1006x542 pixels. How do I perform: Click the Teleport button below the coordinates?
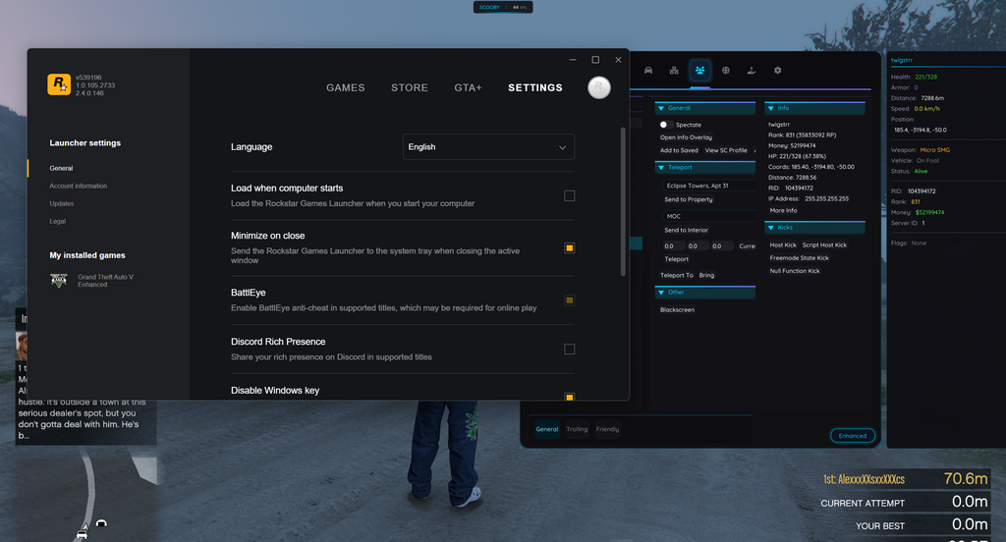click(676, 259)
